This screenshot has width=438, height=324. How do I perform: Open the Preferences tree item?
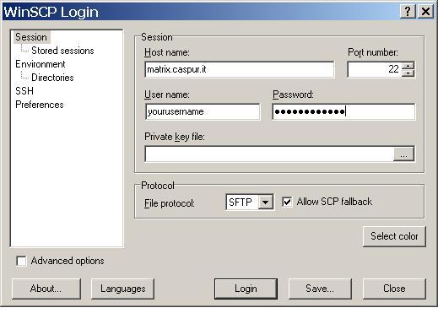(x=40, y=105)
